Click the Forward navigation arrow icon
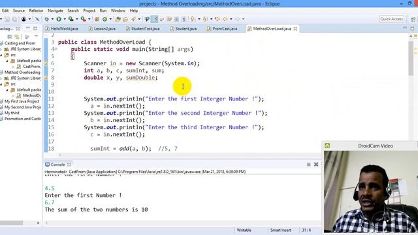 237,19
